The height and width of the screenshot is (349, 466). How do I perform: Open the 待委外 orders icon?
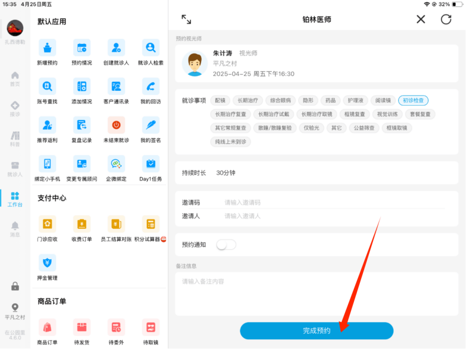tap(116, 327)
